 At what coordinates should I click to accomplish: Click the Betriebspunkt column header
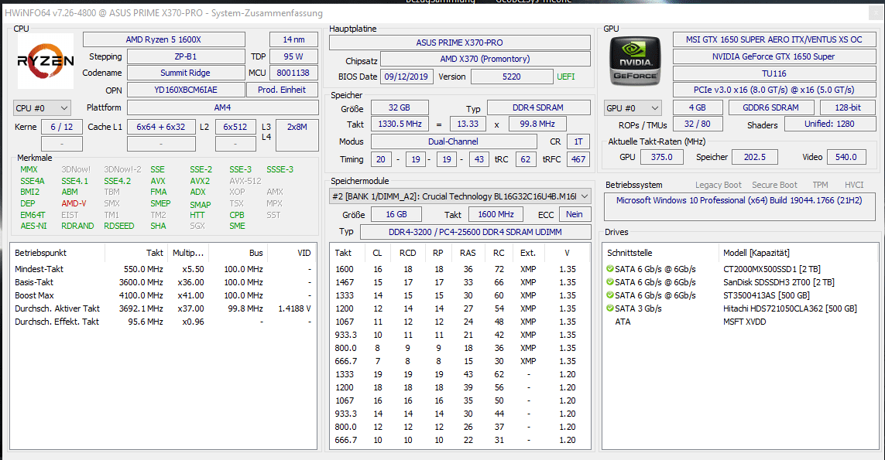40,253
